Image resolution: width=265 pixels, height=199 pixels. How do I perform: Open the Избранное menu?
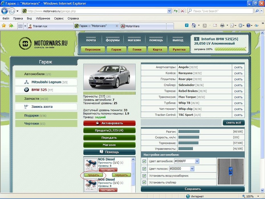43,19
